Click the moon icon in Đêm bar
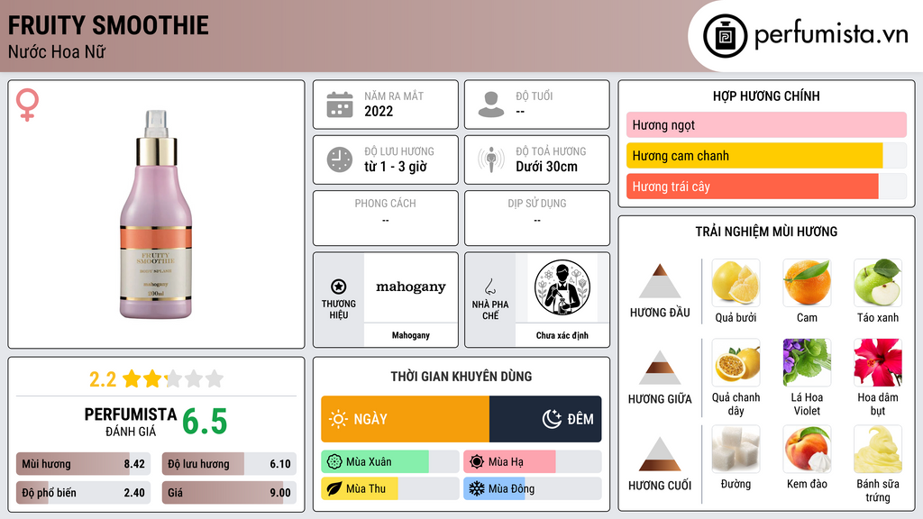Screen dimensions: 923x519 click(552, 419)
